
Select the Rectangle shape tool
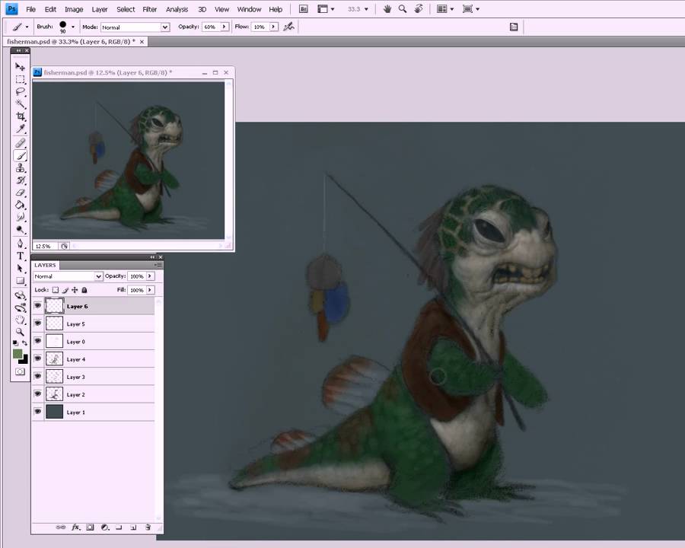click(x=20, y=281)
